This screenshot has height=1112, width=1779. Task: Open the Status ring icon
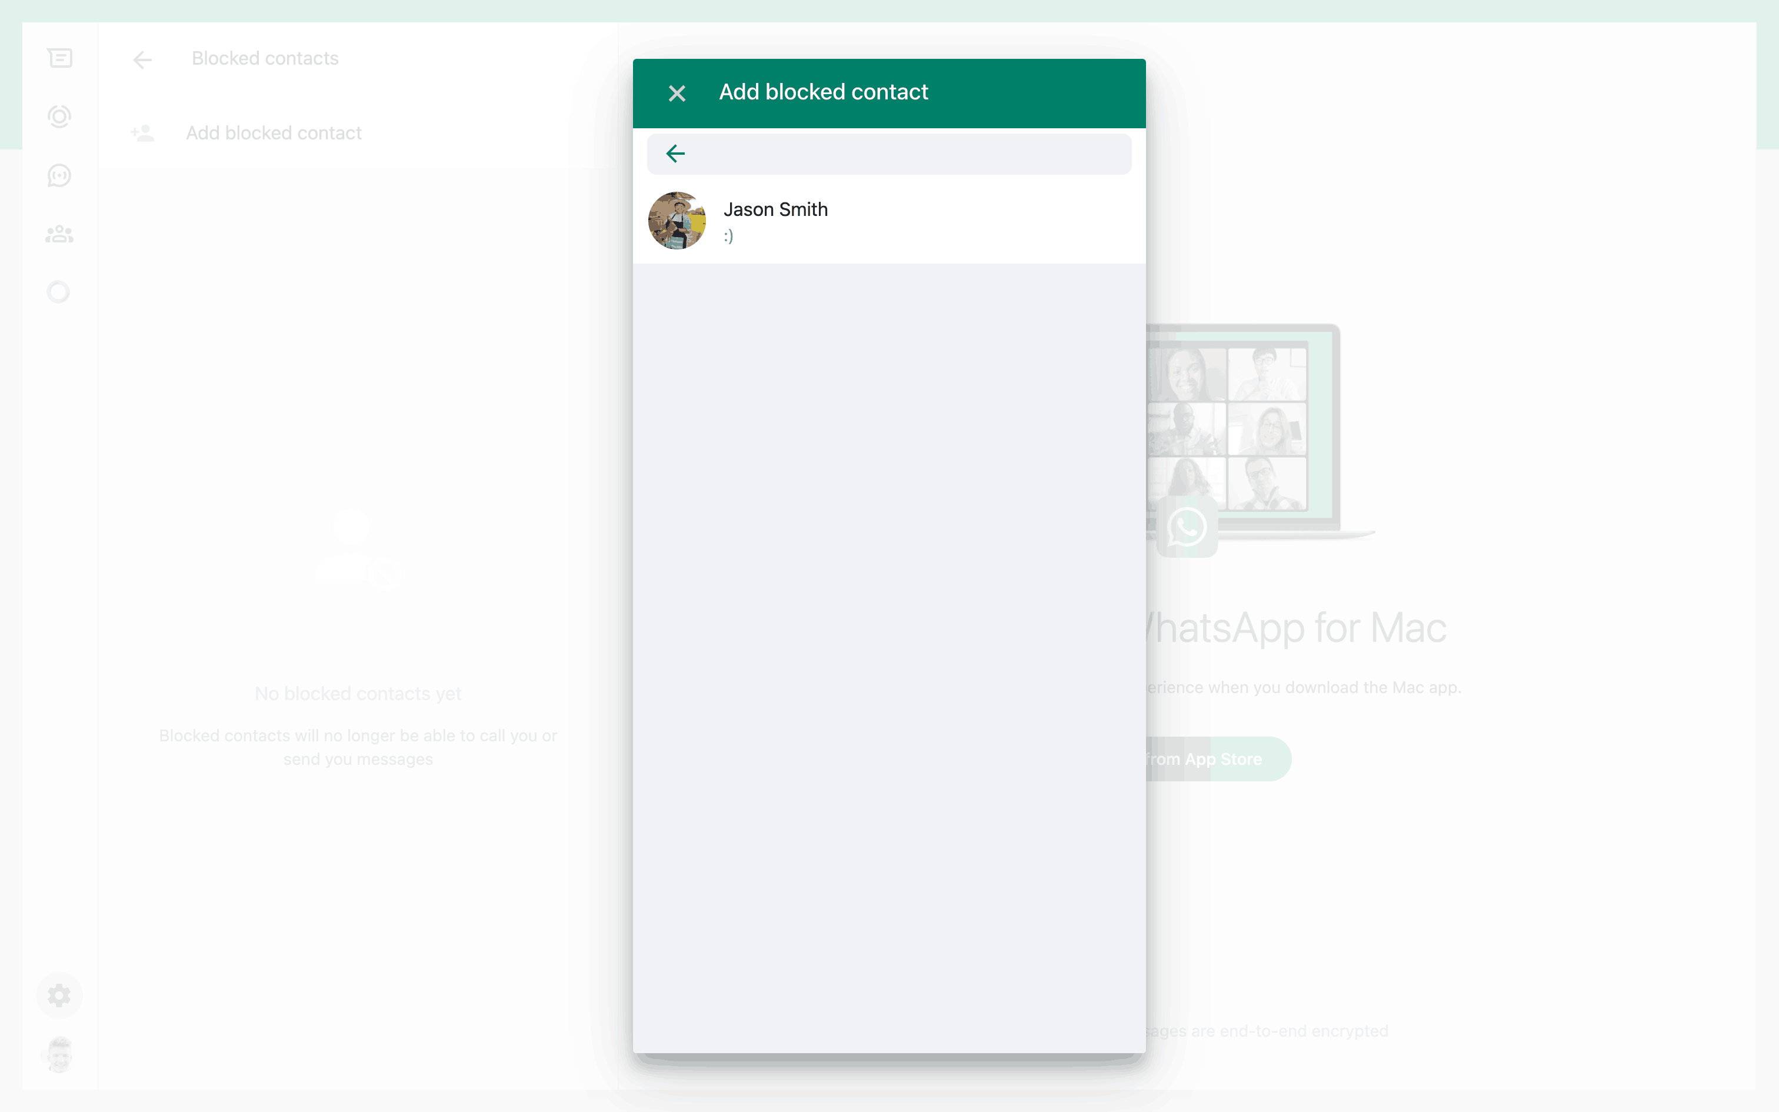click(x=59, y=116)
